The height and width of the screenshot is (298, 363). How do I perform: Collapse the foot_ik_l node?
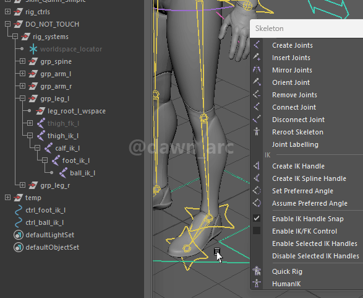(x=45, y=160)
